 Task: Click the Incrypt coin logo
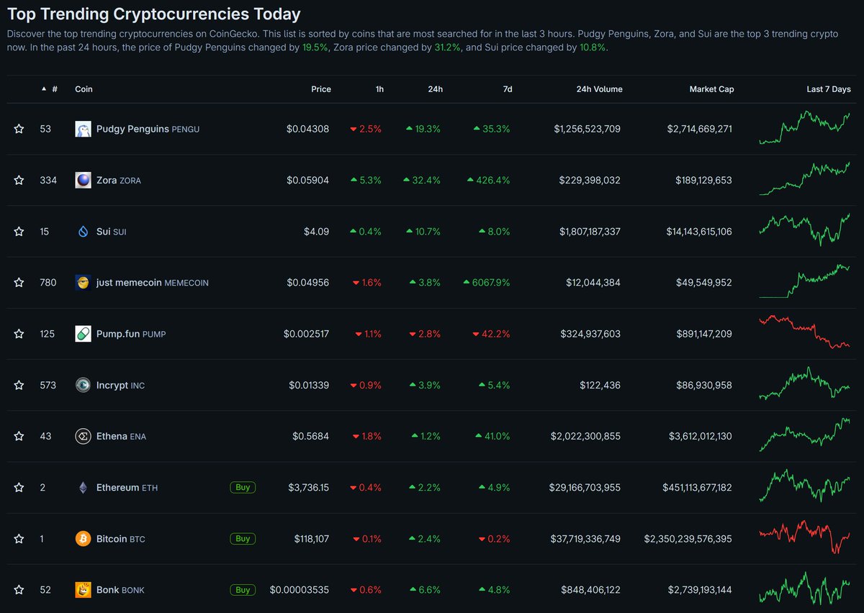[83, 385]
